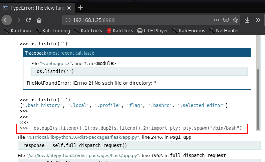Open the browser home page
265x162 pixels.
click(x=39, y=20)
